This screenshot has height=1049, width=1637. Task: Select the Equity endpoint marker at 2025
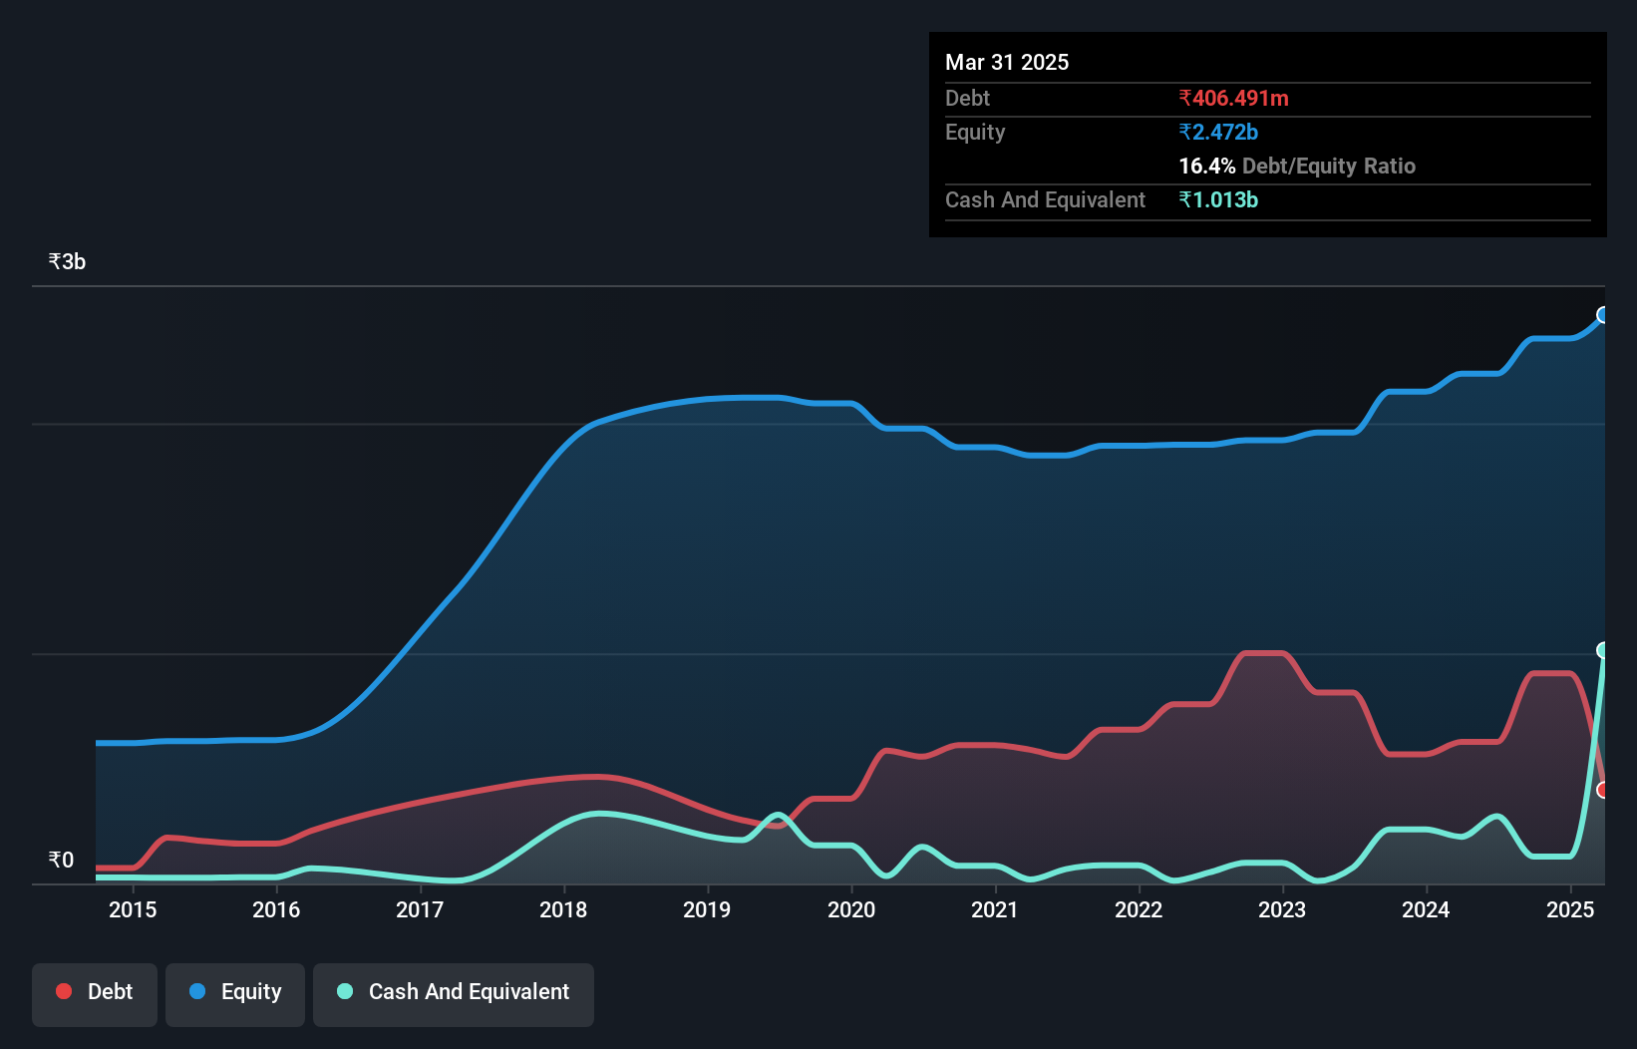point(1604,315)
